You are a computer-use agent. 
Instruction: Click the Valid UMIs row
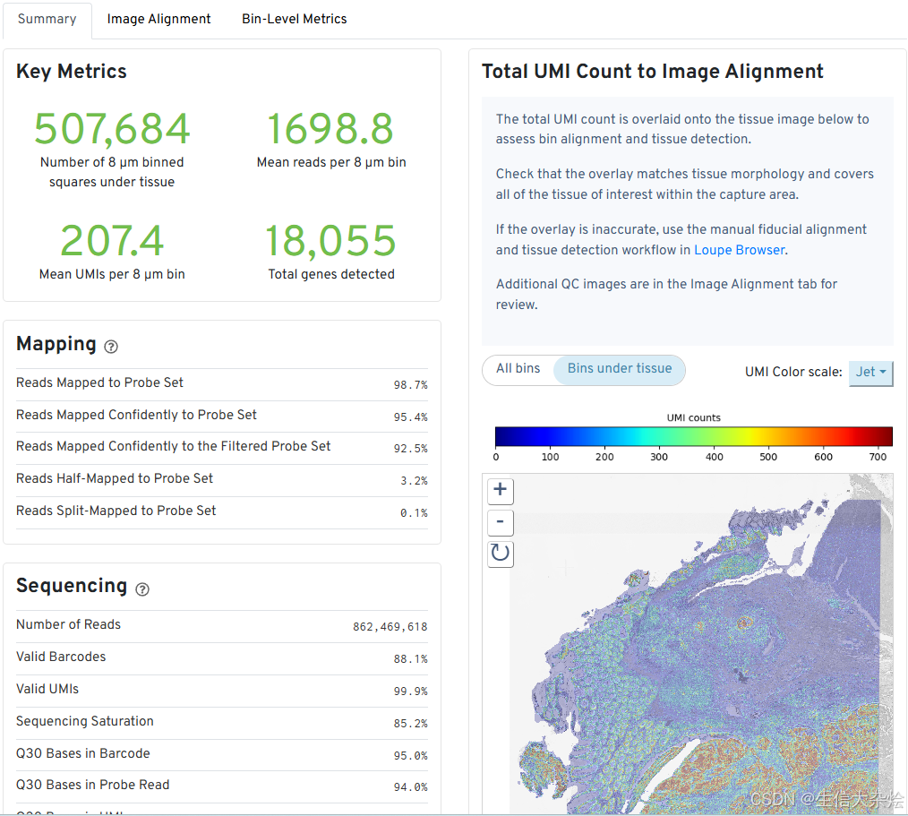pos(222,691)
